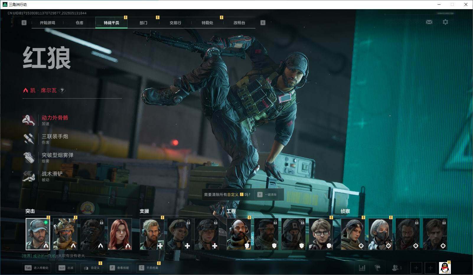
Task: Click the 查看技能 button
Action: pos(120,268)
